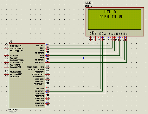Click the blue logic indicator at pin 40
This screenshot has height=114, width=148.
coord(46,61)
